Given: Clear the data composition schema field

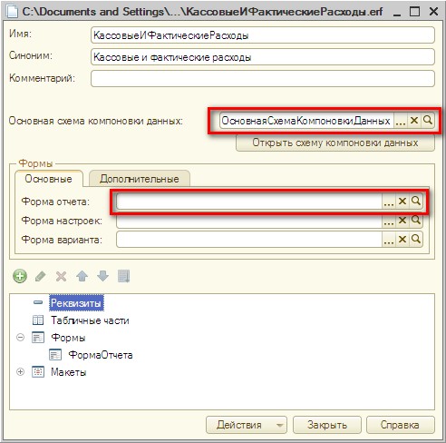Looking at the screenshot, I should click(x=414, y=121).
